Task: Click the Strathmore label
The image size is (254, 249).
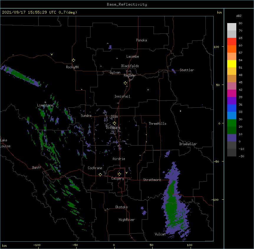Action: [152, 180]
